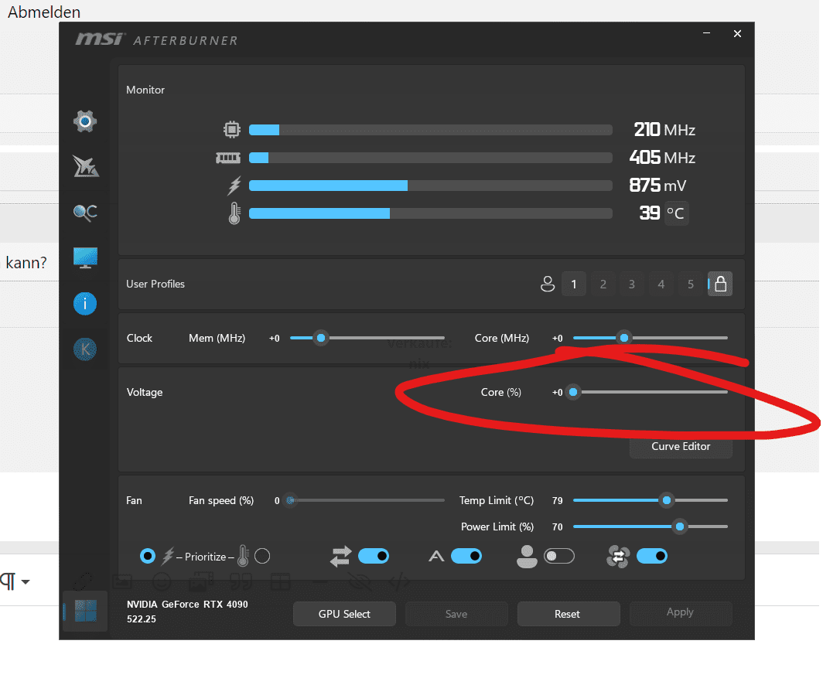Click the Temp Limit value "79"
The width and height of the screenshot is (823, 685).
click(x=558, y=501)
